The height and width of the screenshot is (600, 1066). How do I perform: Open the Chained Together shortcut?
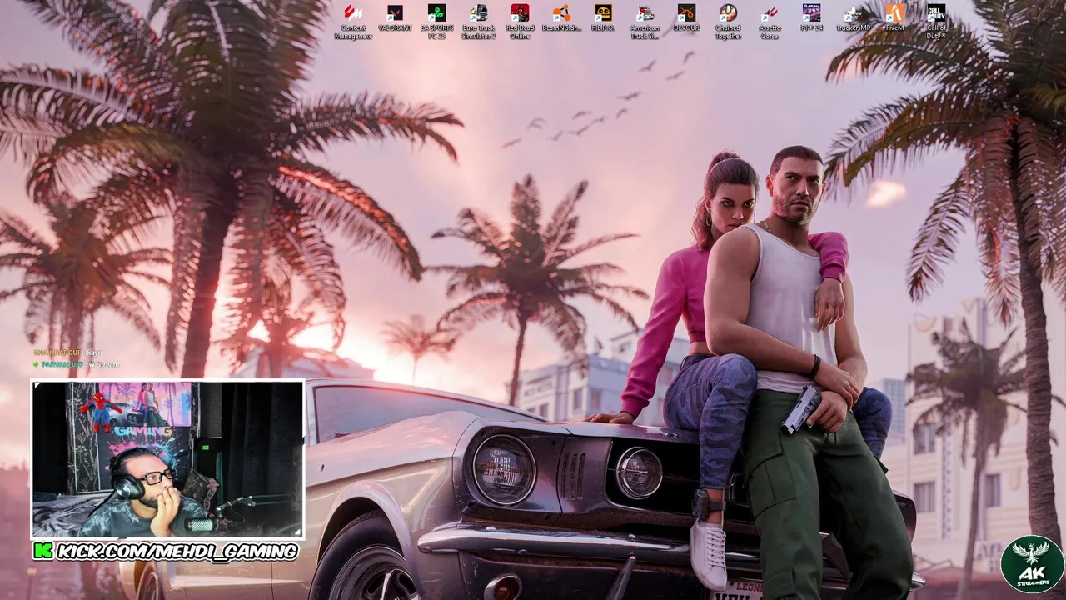coord(728,22)
